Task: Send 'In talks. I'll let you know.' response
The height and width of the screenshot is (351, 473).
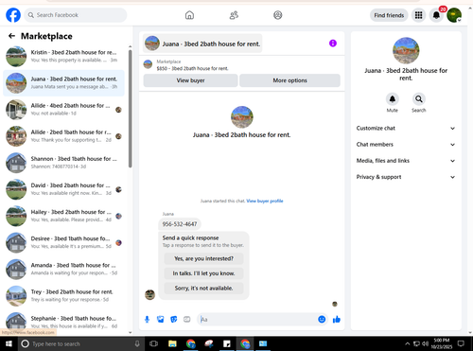Action: (x=203, y=273)
